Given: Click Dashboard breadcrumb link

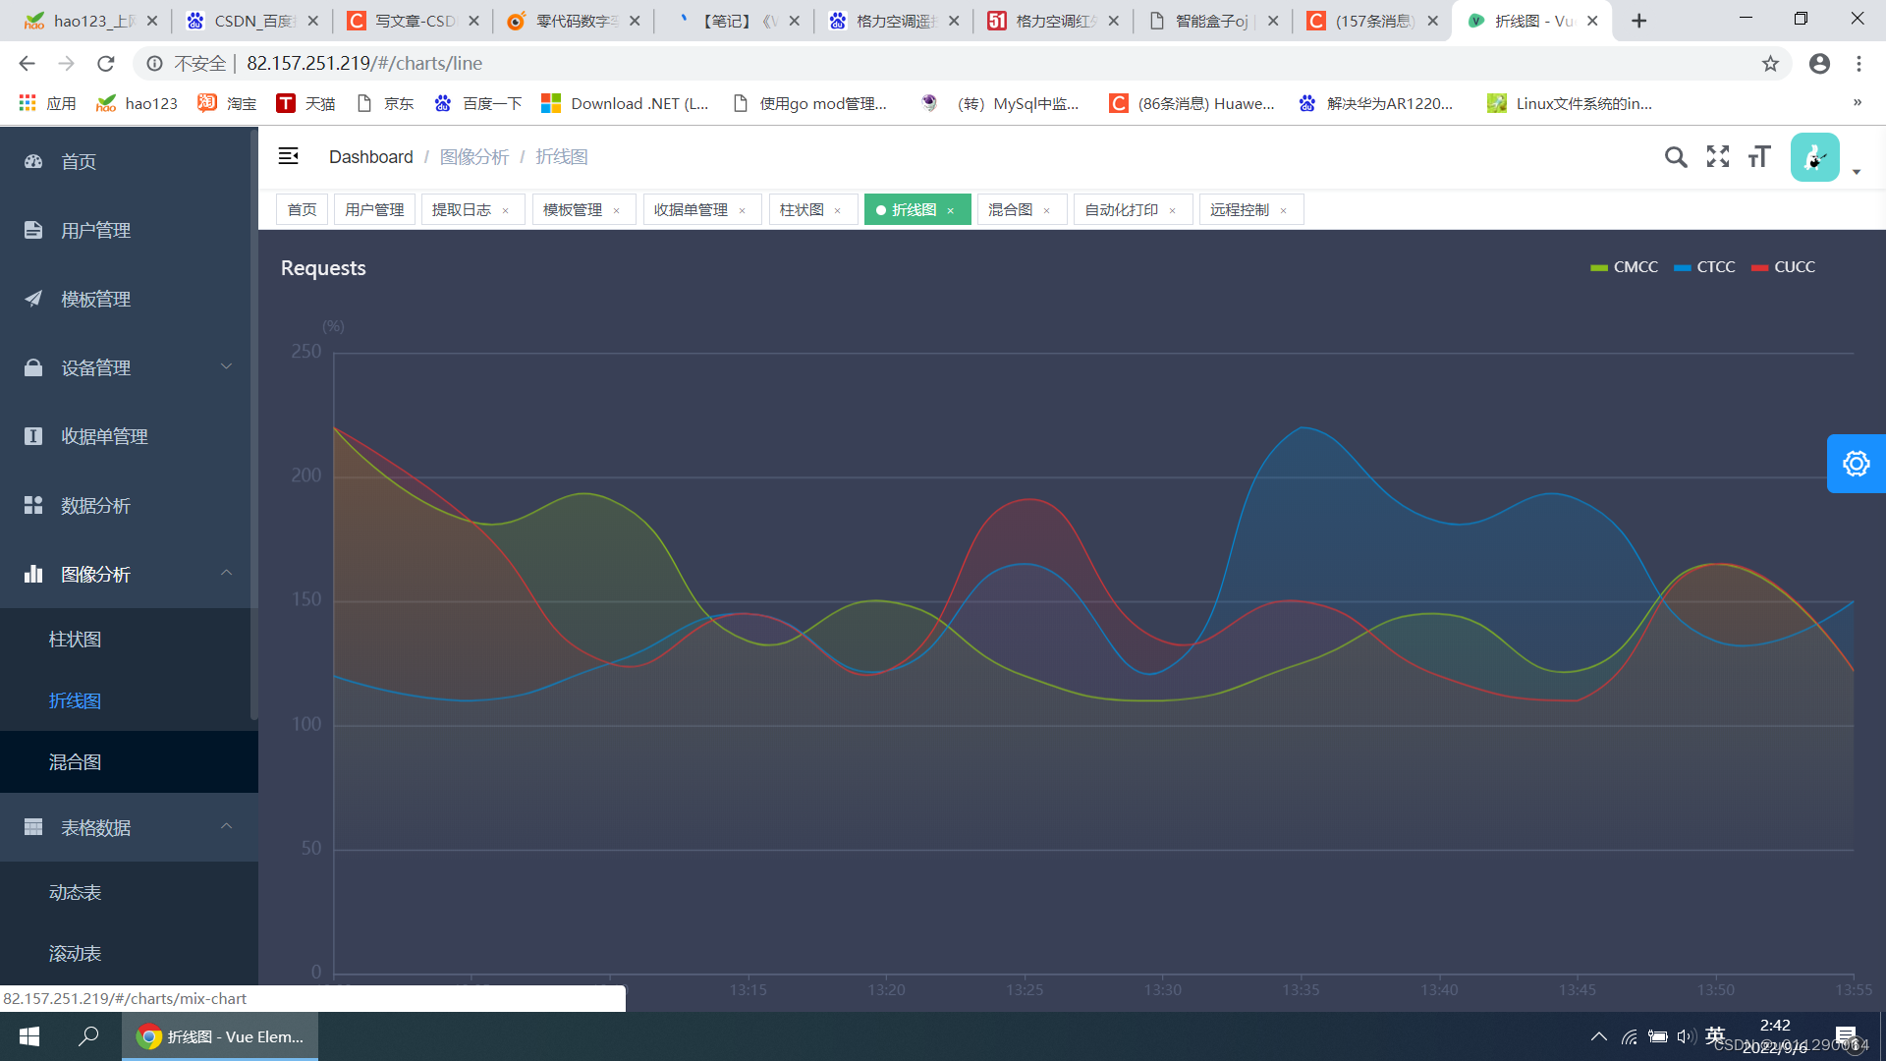Looking at the screenshot, I should [370, 157].
